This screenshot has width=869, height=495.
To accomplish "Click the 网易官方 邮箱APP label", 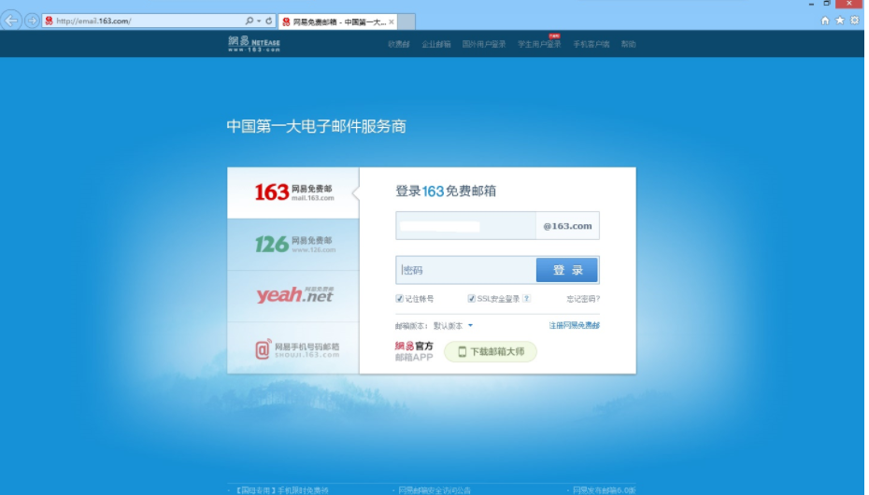I will (x=414, y=351).
